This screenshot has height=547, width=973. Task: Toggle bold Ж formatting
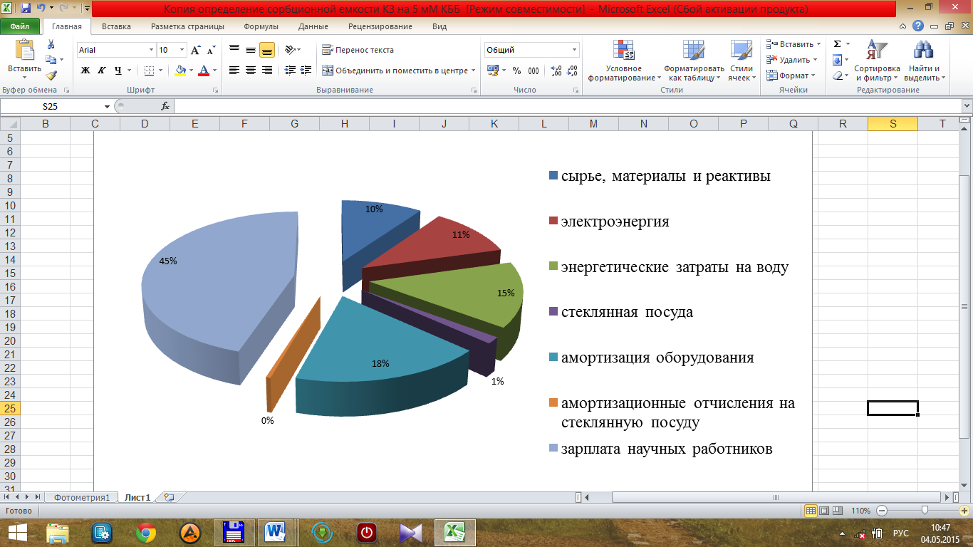[85, 71]
